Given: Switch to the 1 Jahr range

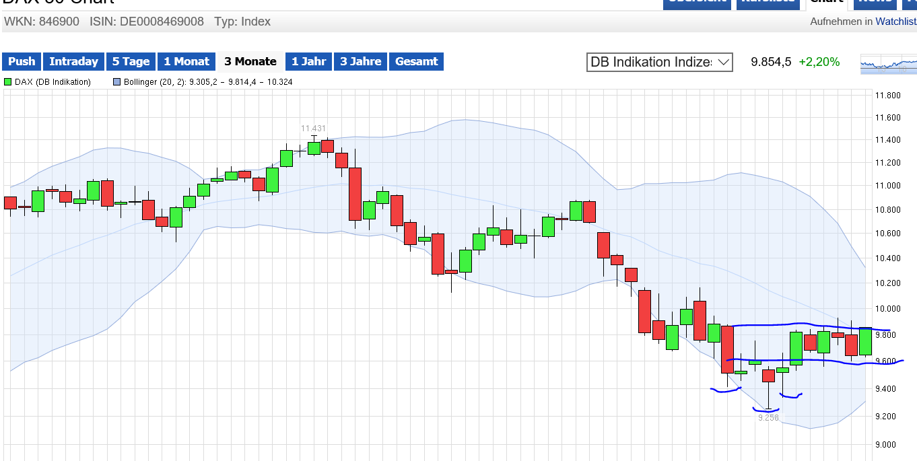Looking at the screenshot, I should (308, 61).
